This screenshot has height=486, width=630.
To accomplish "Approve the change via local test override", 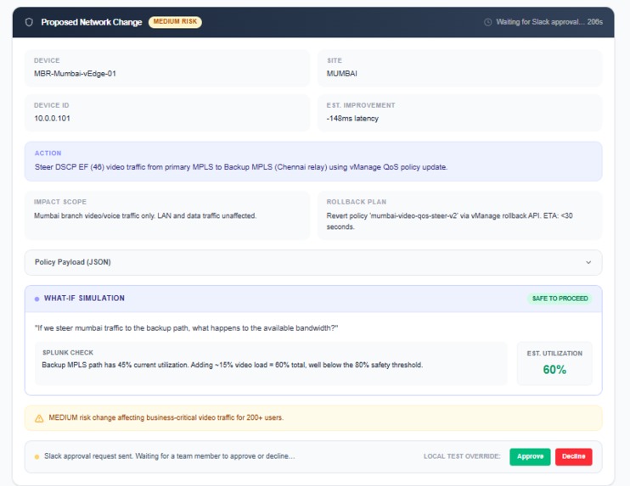I will coord(530,456).
